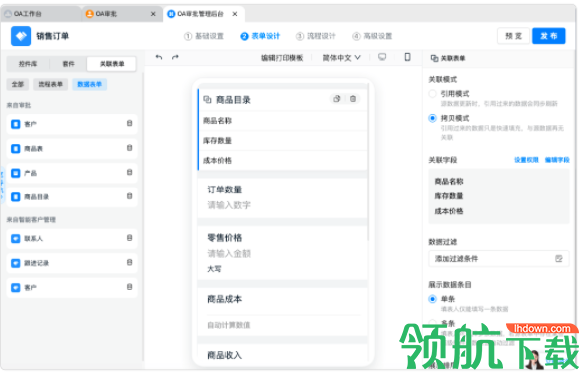Screen dimensions: 579x376
Task: Select the 商品收入 field card
Action: (x=283, y=355)
